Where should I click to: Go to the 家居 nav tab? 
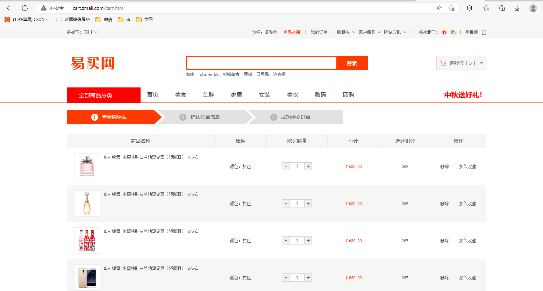click(x=236, y=95)
